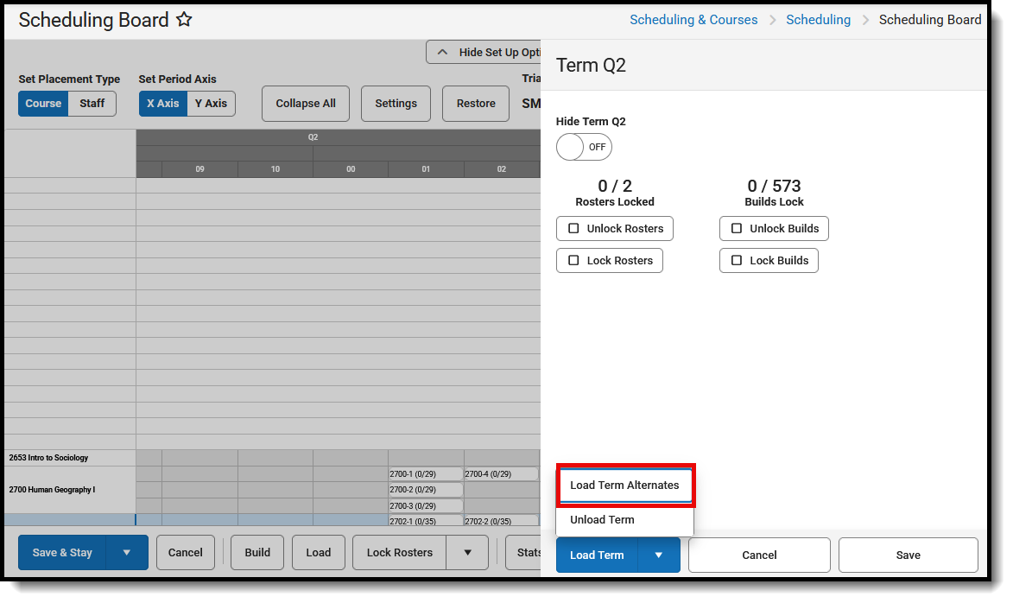Select Unload Term menu option

(604, 519)
